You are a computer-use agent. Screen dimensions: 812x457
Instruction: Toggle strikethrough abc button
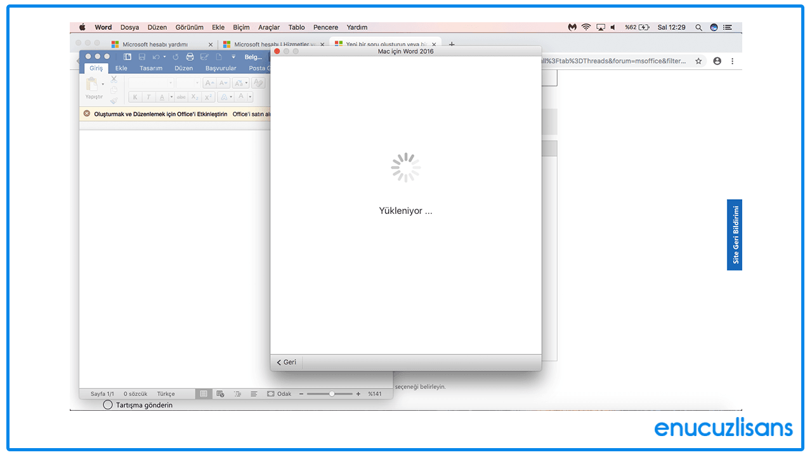click(x=181, y=97)
